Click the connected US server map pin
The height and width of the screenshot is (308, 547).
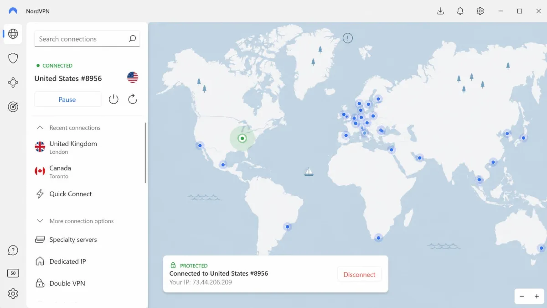242,138
